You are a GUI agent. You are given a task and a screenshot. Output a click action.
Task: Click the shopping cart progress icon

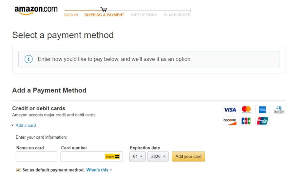(x=104, y=10)
